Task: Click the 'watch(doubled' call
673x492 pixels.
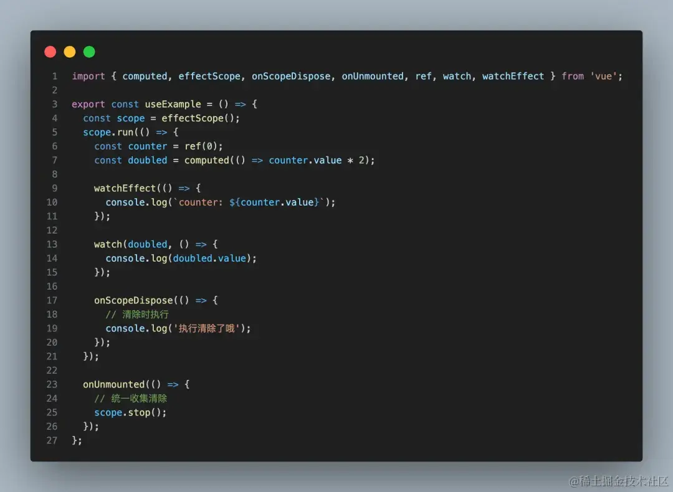Action: tap(131, 245)
